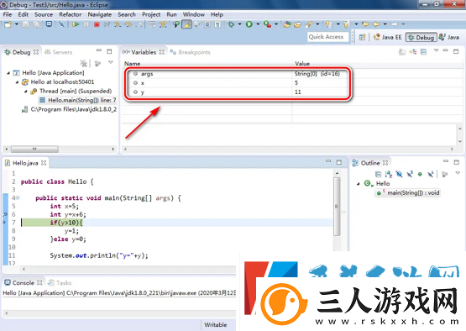
Task: Switch to the Java perspective
Action: tap(449, 37)
